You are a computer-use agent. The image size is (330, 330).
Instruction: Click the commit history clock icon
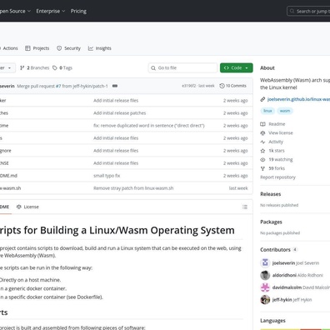point(222,86)
